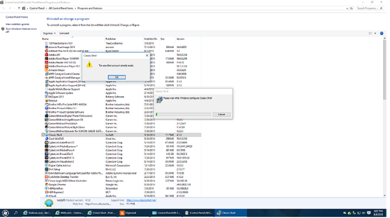Select the HDR Express 2 row
The image size is (390, 218).
pyautogui.click(x=121, y=193)
